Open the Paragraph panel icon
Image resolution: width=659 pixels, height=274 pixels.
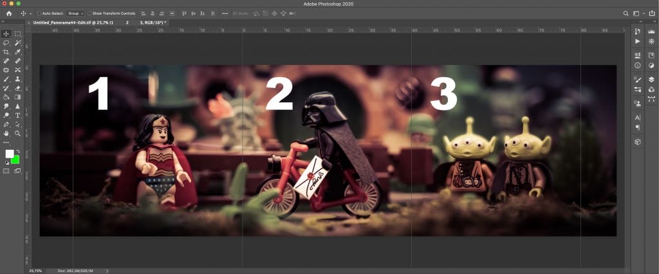[x=638, y=127]
